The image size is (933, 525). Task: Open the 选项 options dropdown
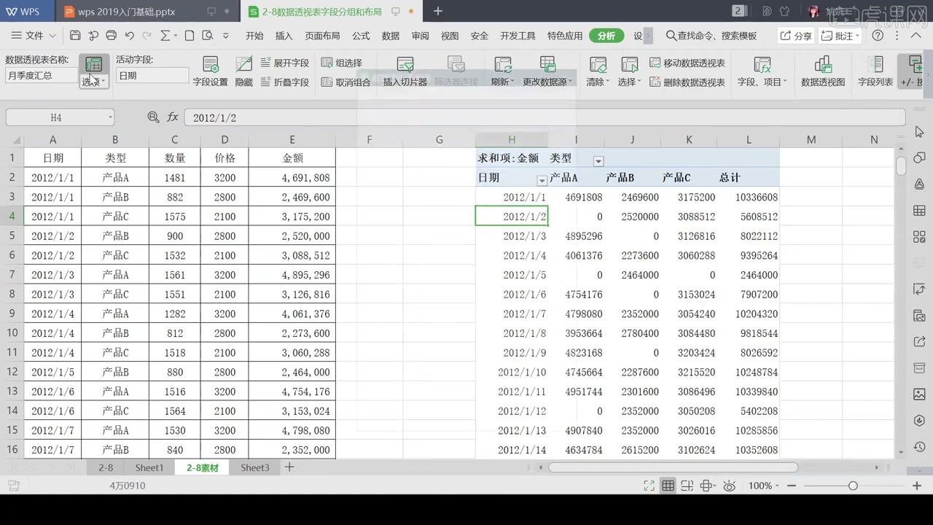[94, 82]
